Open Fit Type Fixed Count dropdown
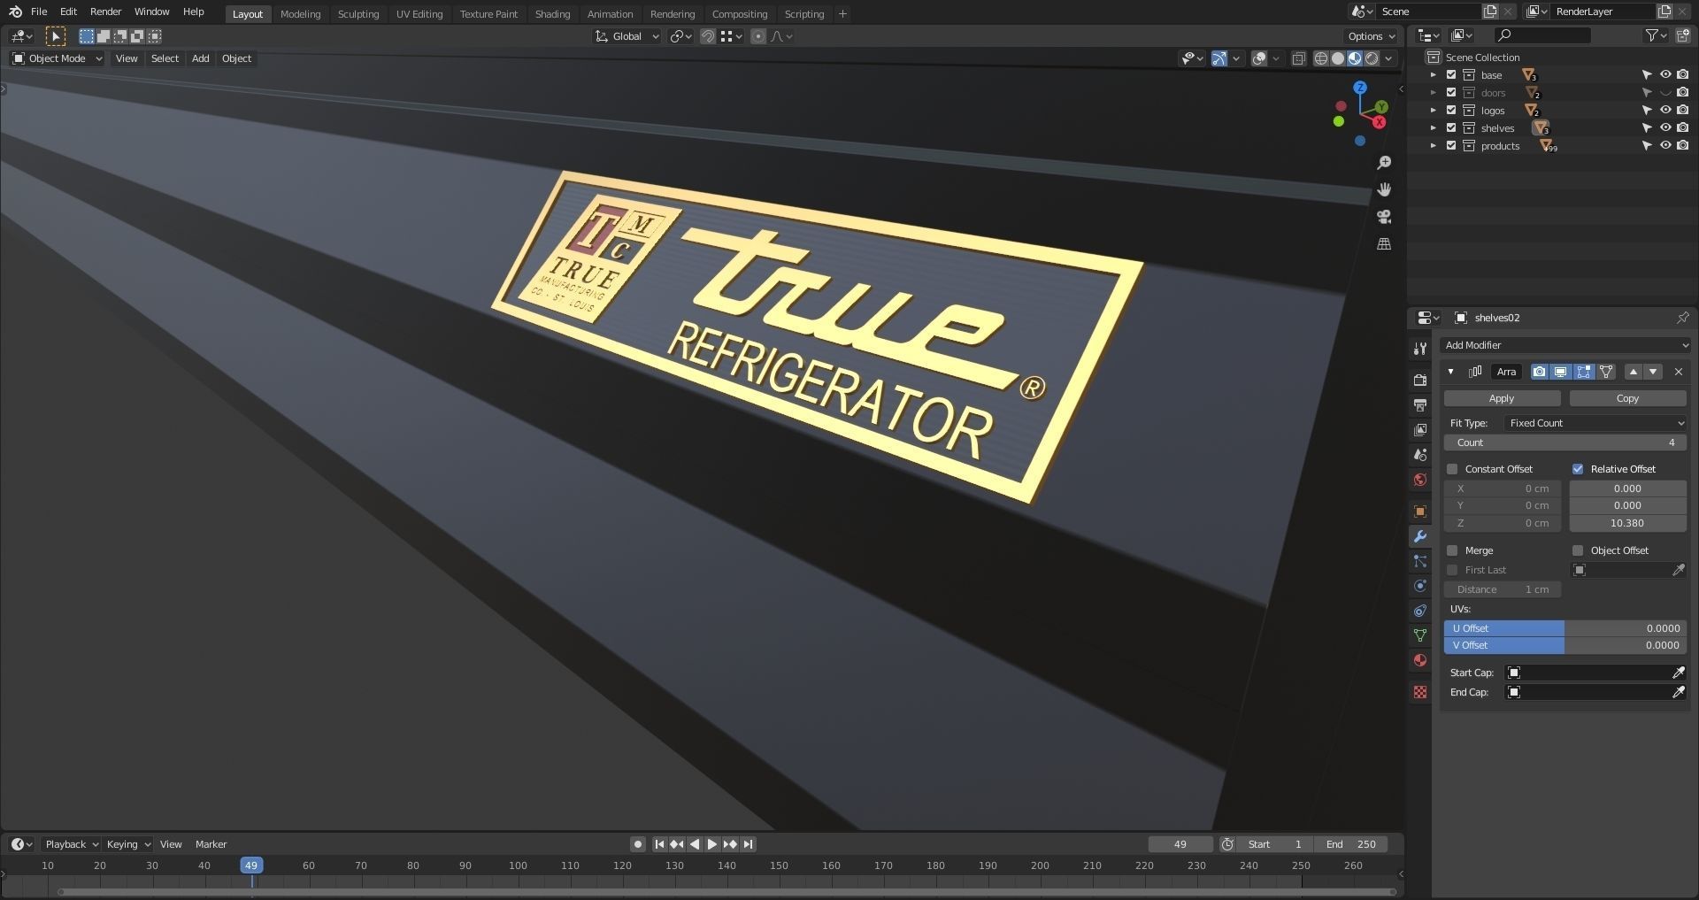 click(x=1597, y=423)
